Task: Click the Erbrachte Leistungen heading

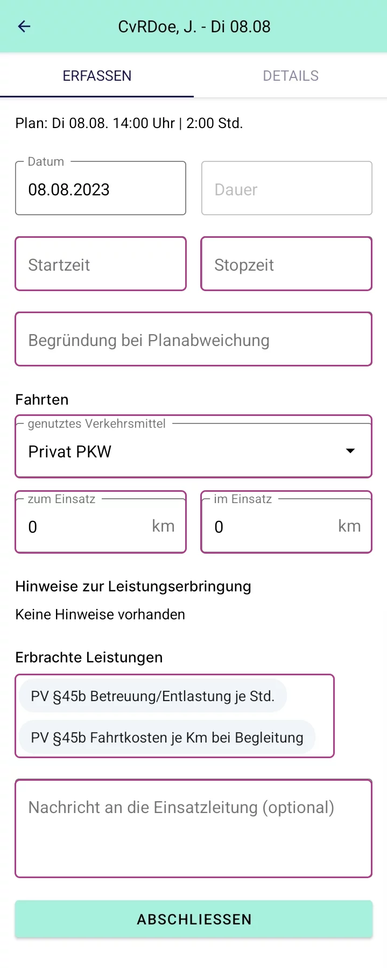Action: (89, 658)
